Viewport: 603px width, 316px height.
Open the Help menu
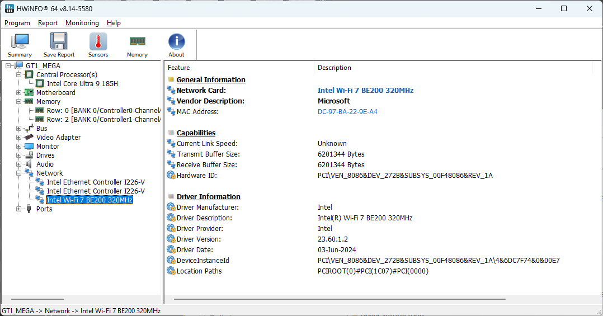pyautogui.click(x=114, y=23)
